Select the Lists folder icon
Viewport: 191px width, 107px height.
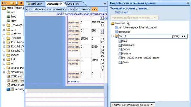coord(8,59)
